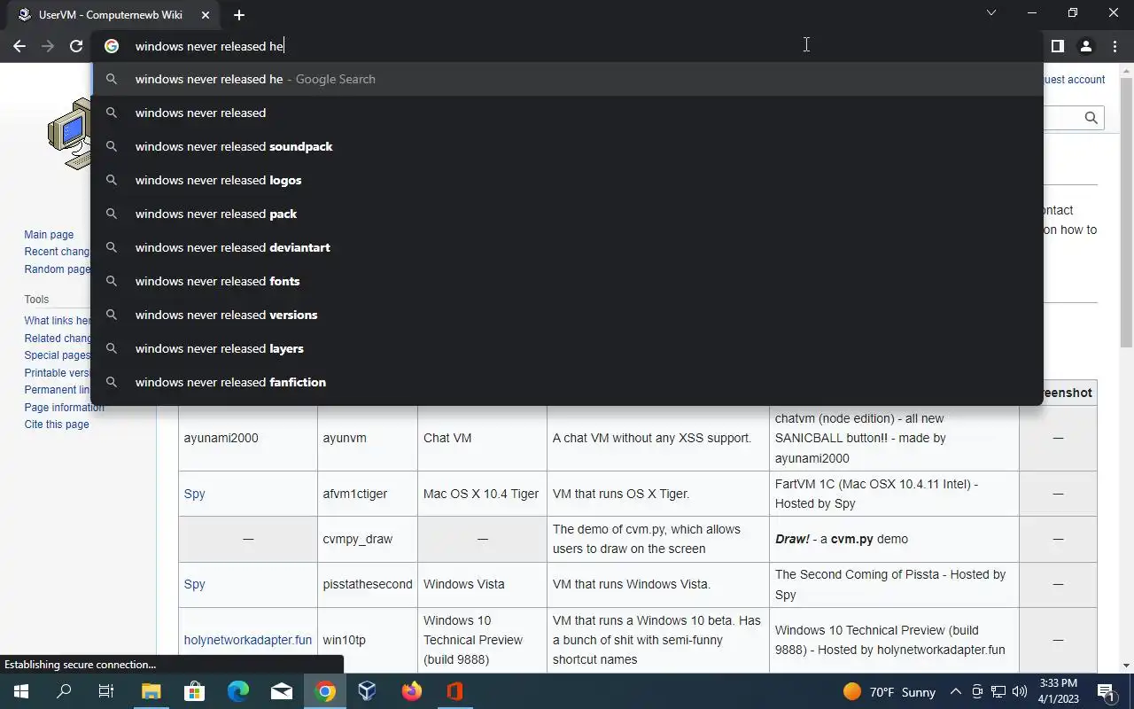Image resolution: width=1134 pixels, height=709 pixels.
Task: Open the holynetworkadapter.fun host link
Action: pyautogui.click(x=248, y=640)
